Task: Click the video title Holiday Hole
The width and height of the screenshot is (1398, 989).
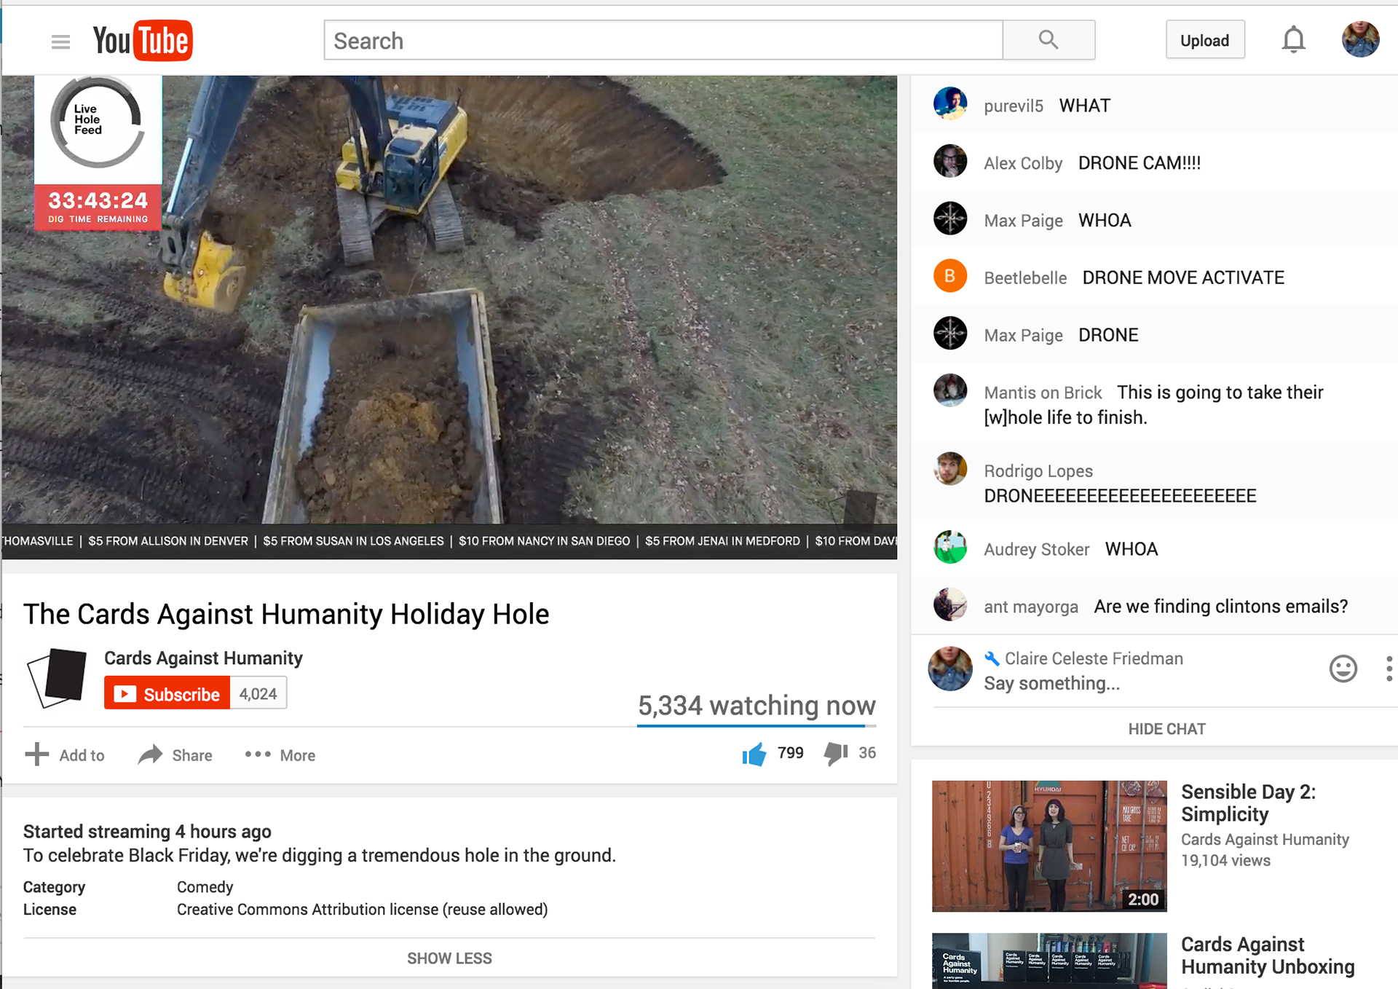Action: click(x=286, y=614)
